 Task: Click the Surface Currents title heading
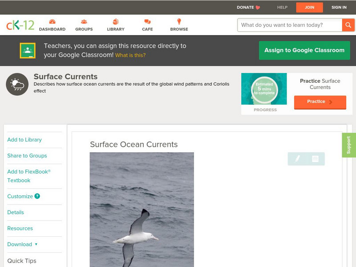coord(65,77)
